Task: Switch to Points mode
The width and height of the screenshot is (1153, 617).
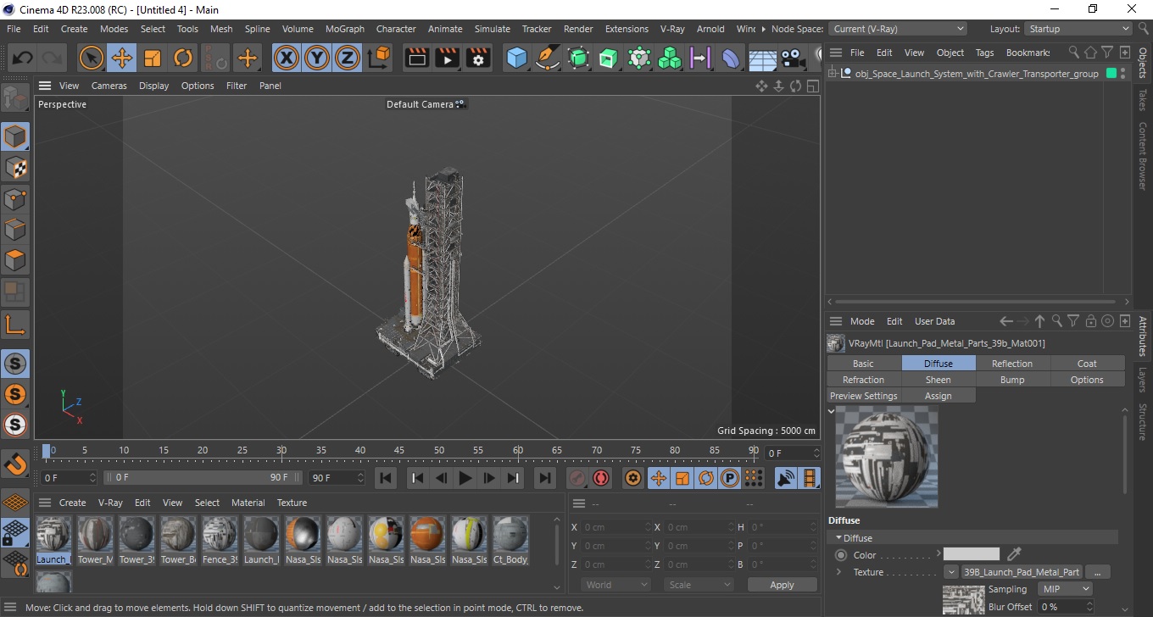Action: 15,199
